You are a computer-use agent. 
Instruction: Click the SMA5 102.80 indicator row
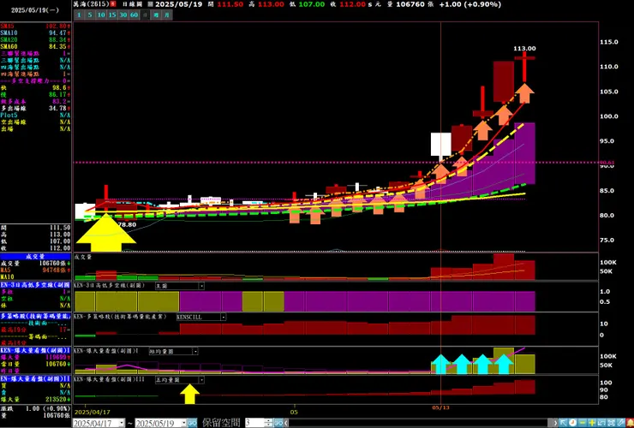point(36,26)
